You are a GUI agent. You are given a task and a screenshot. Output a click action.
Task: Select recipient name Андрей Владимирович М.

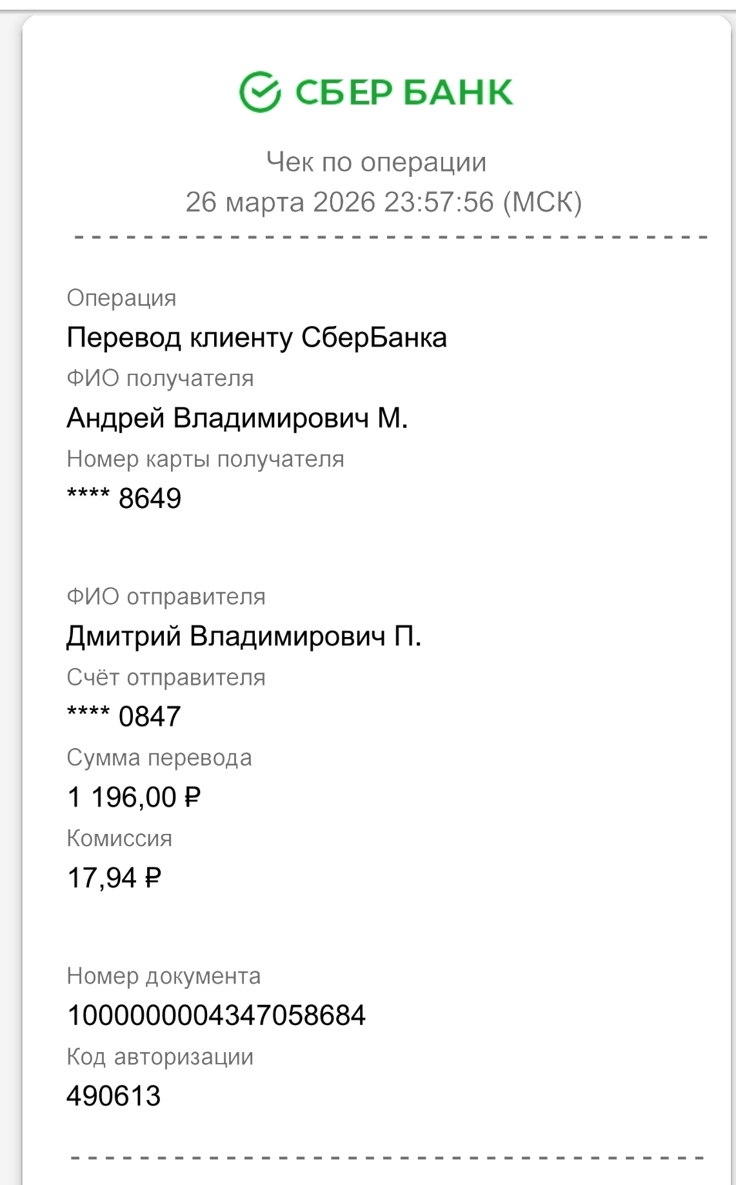(x=237, y=418)
